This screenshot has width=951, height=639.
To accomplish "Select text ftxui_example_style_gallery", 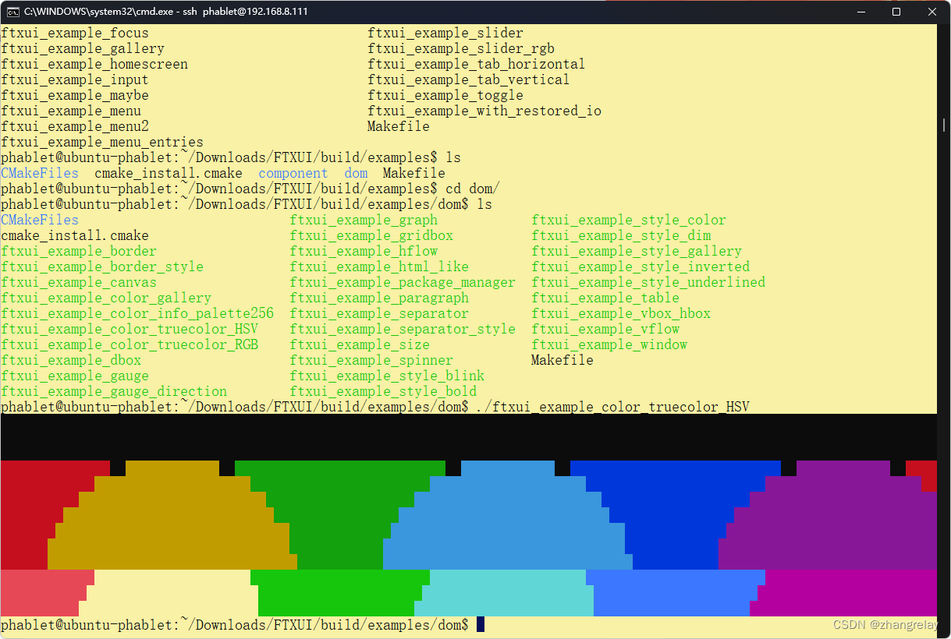I will [x=637, y=251].
